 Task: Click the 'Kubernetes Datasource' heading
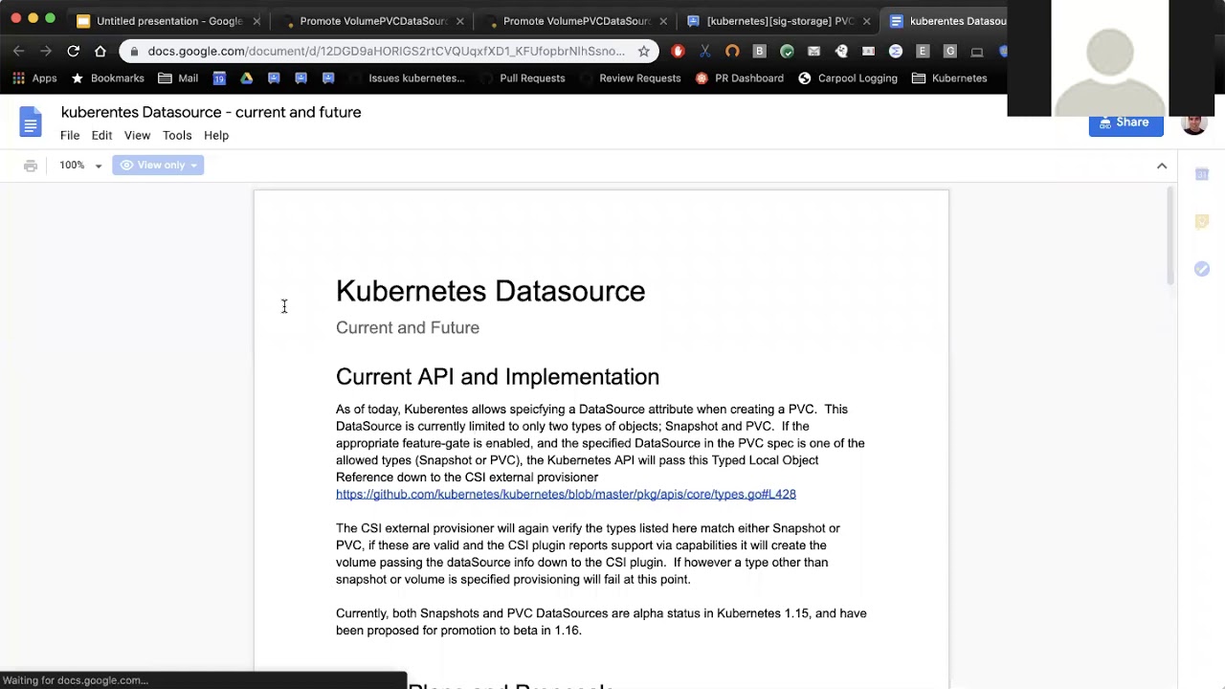tap(490, 291)
